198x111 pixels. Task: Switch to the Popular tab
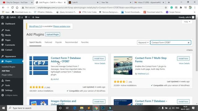(x=58, y=42)
